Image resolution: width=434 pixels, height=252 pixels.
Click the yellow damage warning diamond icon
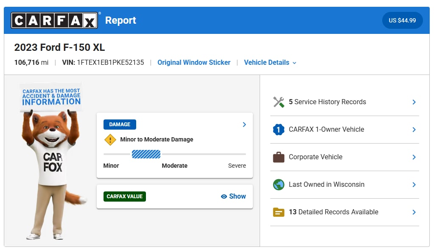pos(110,139)
